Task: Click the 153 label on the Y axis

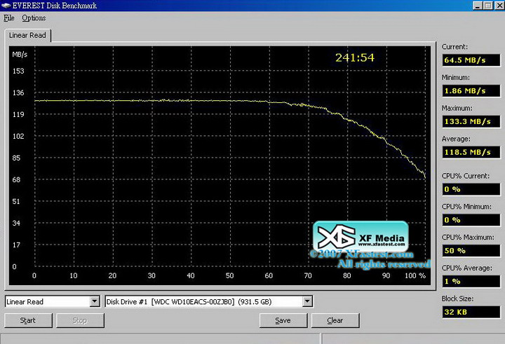Action: [18, 71]
